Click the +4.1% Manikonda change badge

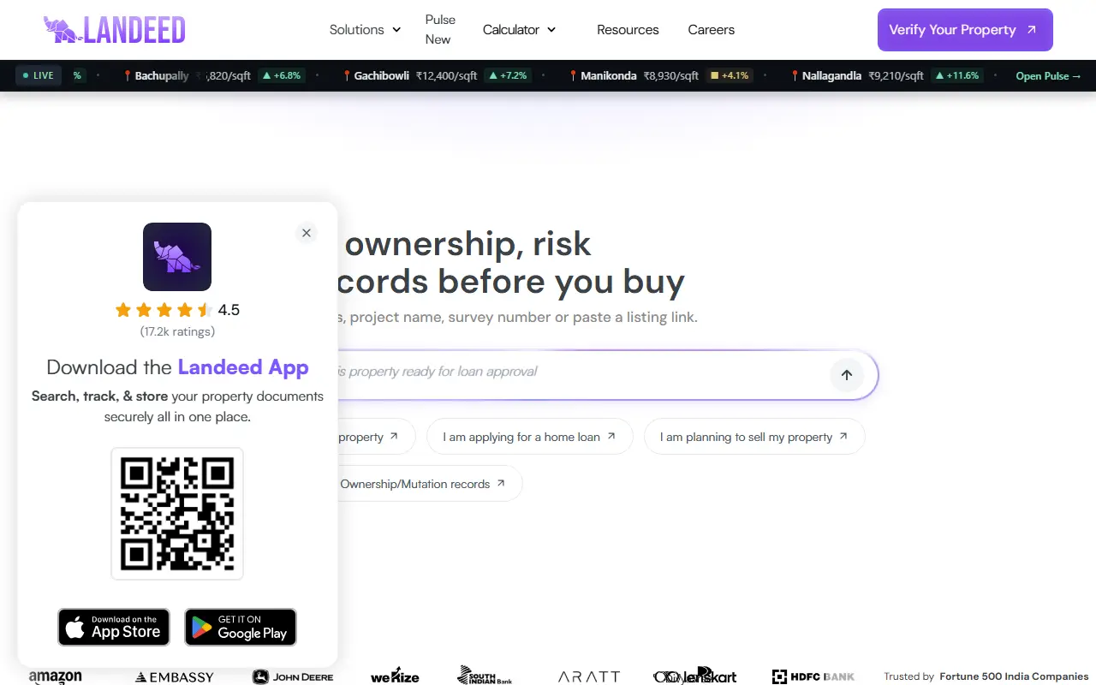pos(730,75)
